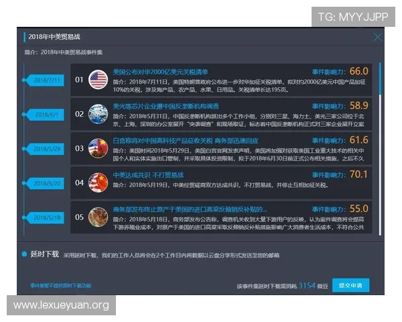
Task: Click event number 02
Action: (x=79, y=114)
